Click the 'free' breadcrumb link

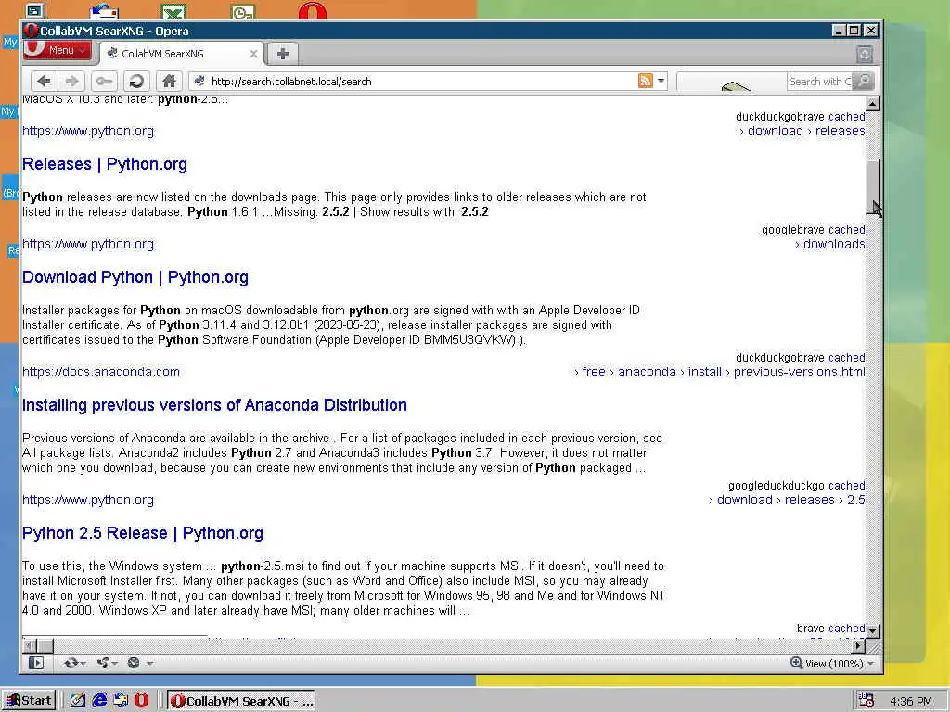[x=594, y=372]
